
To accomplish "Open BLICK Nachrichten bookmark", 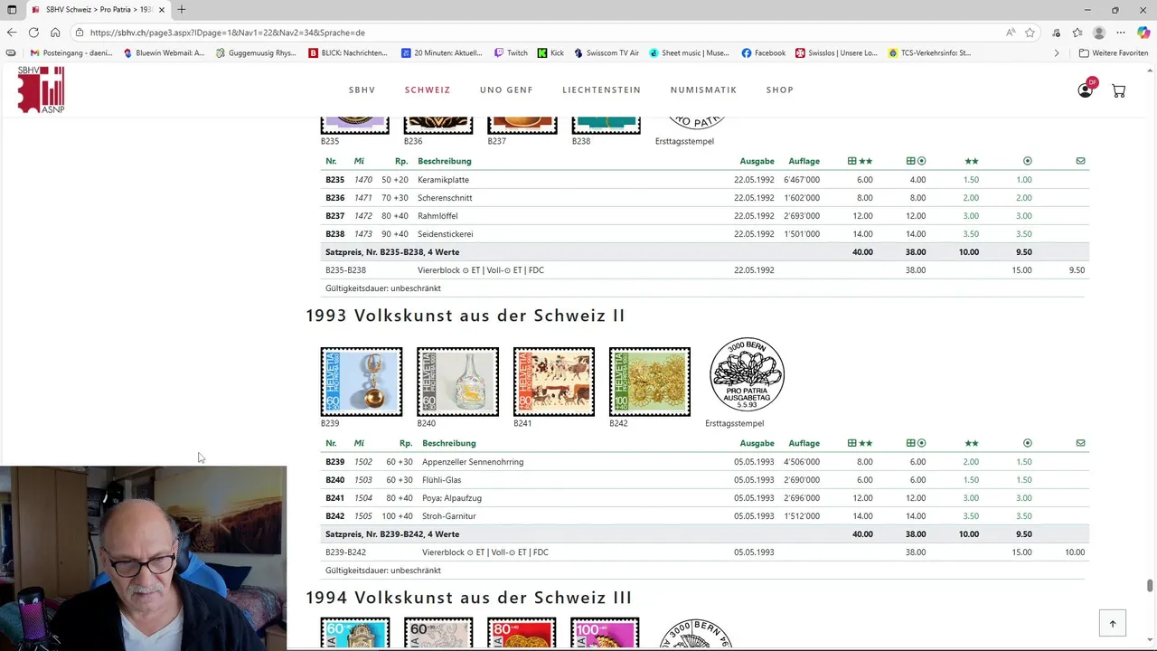I will (348, 53).
